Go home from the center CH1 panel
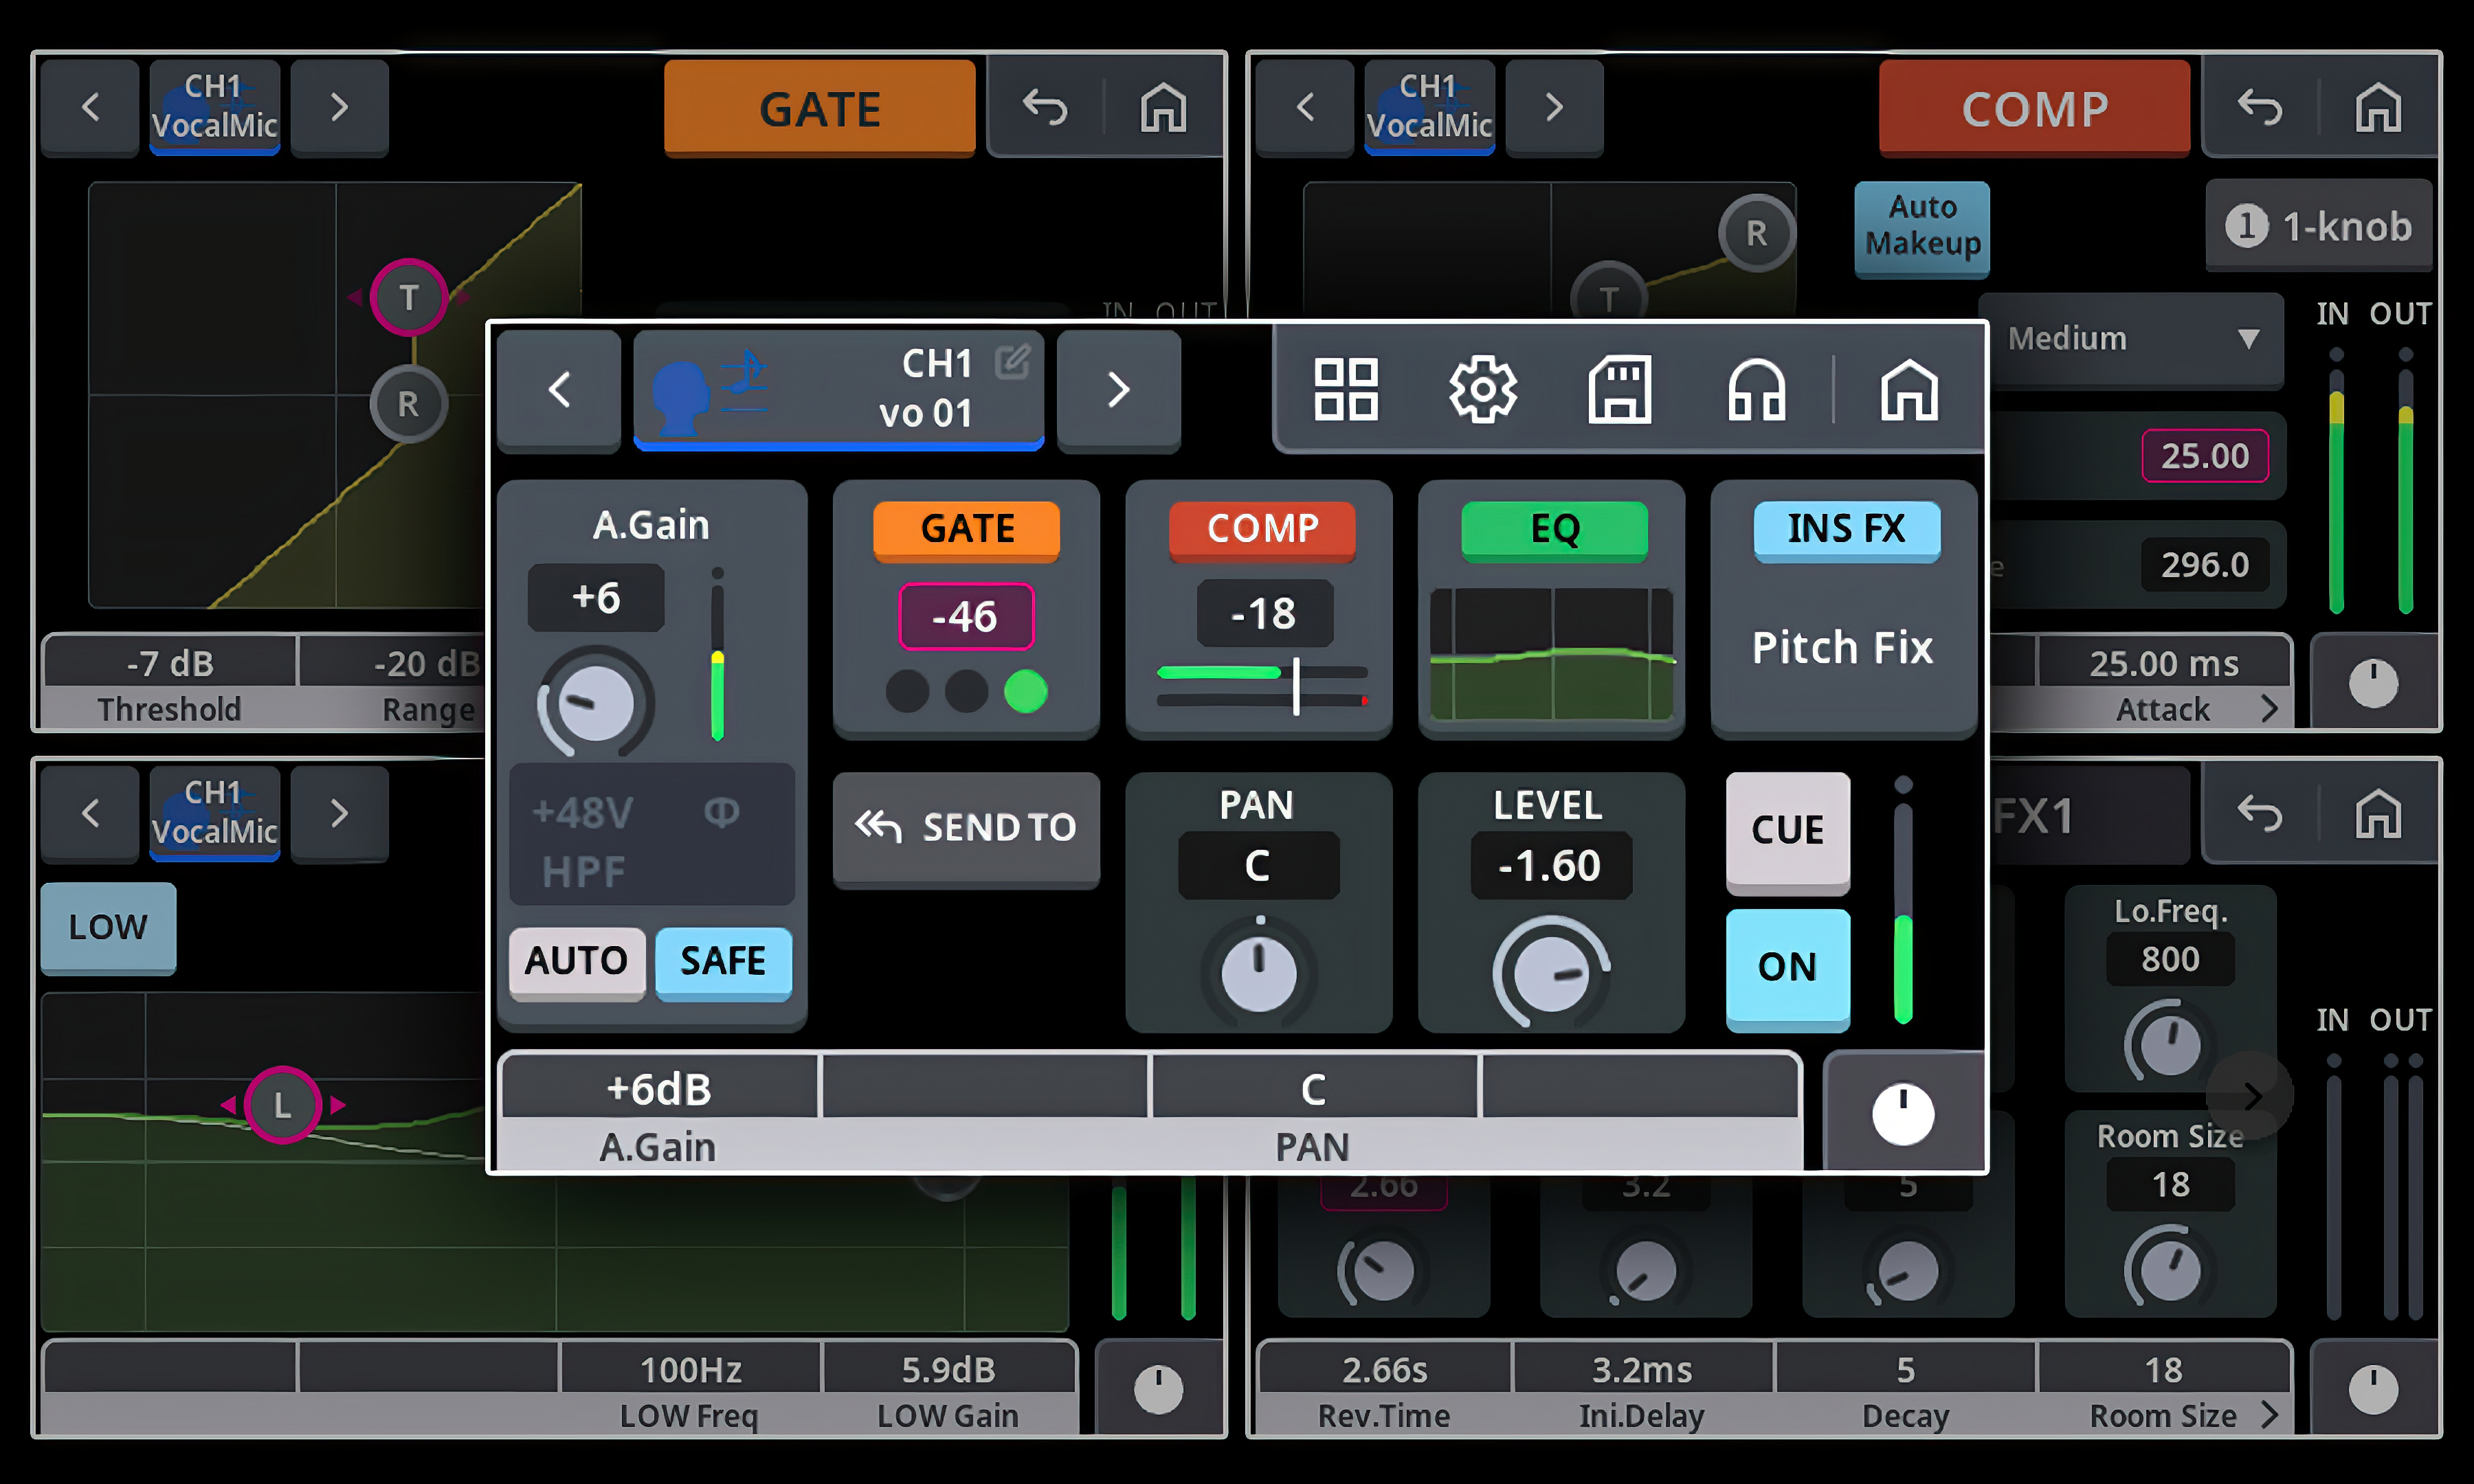 coord(1908,389)
